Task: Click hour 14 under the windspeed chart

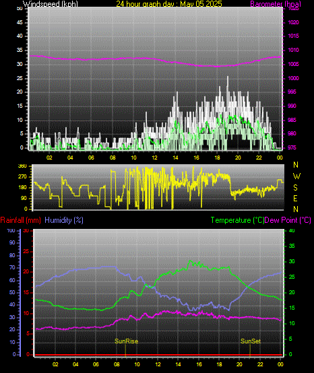Action: [175, 158]
